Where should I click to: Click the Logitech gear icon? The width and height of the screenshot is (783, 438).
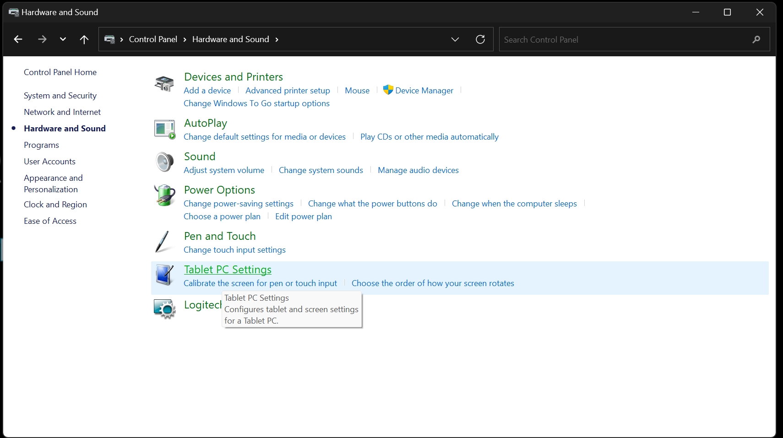pyautogui.click(x=164, y=309)
